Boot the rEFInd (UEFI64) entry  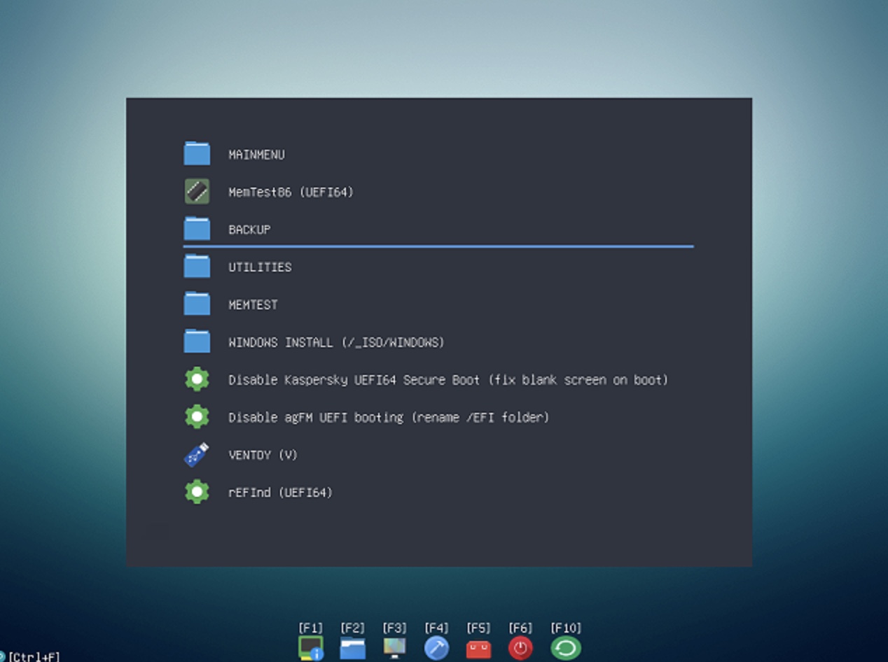(438, 492)
